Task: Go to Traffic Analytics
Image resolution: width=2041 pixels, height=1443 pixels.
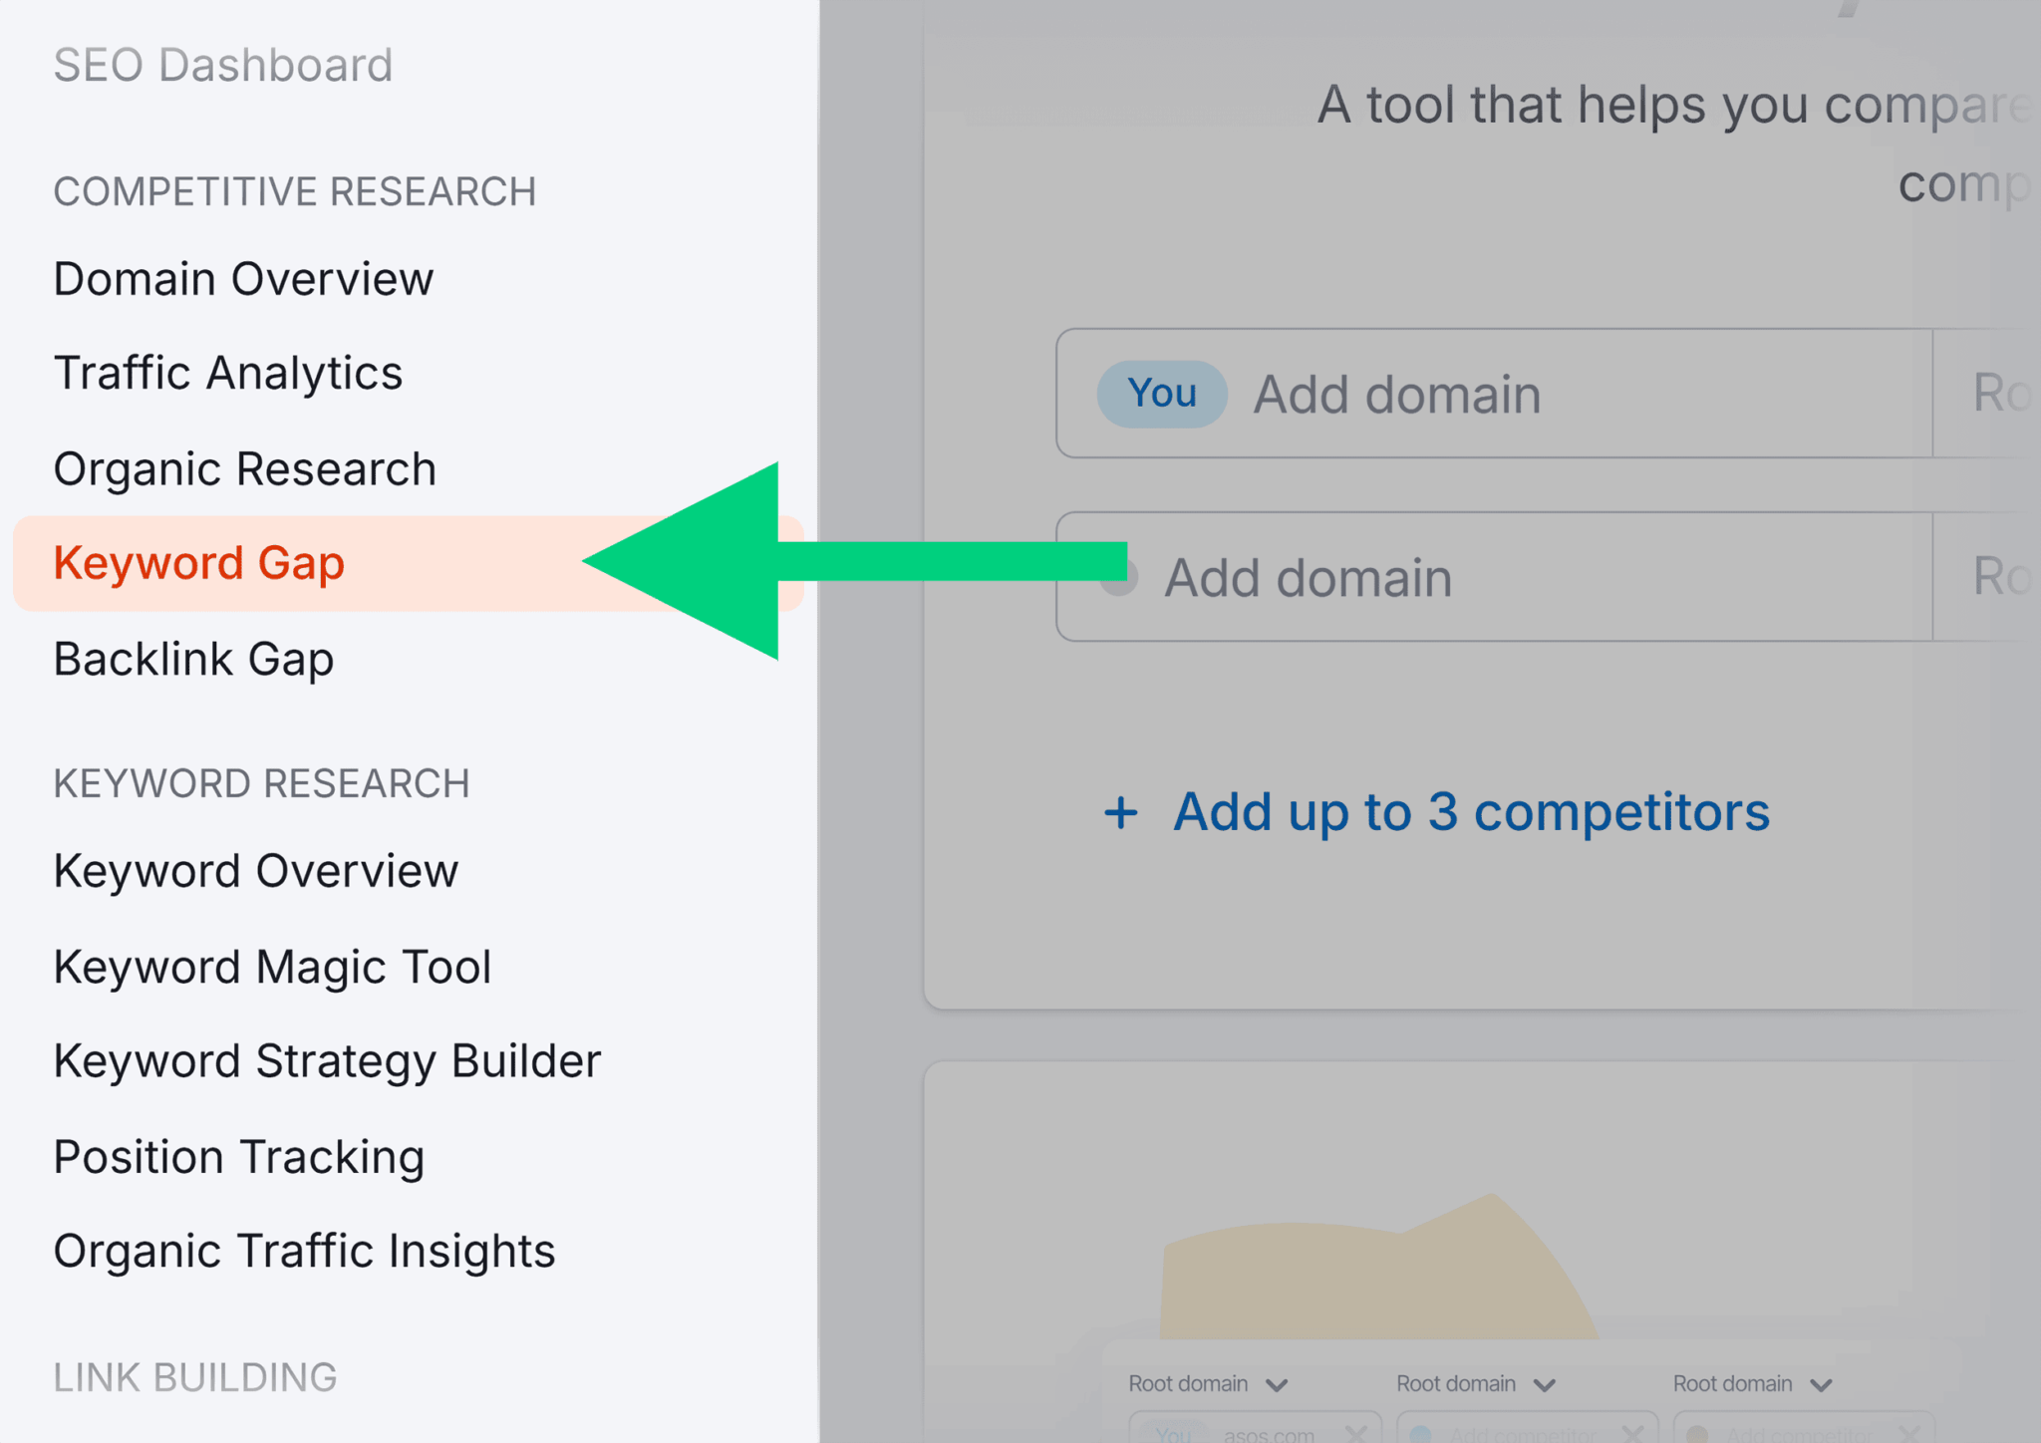Action: (228, 374)
